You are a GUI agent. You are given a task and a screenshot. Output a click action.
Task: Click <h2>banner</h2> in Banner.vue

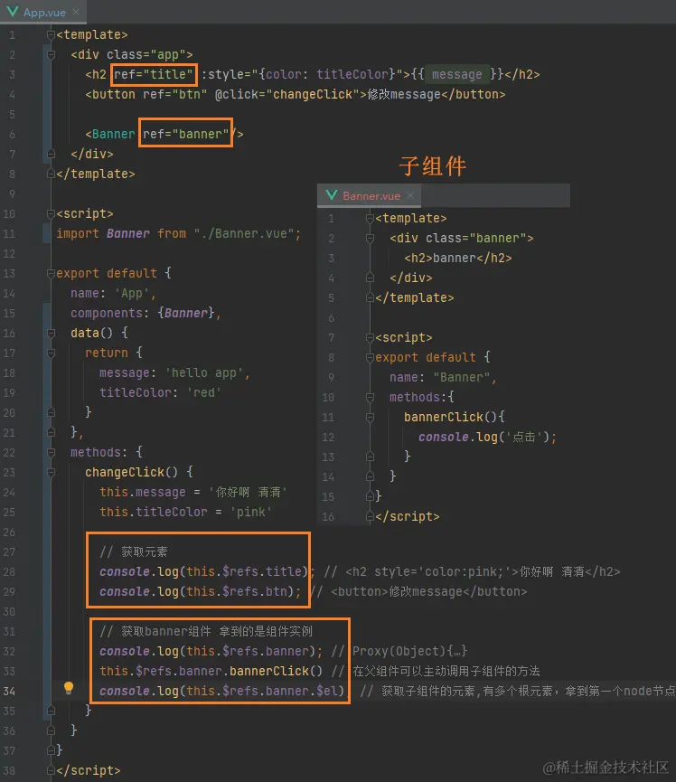coord(457,258)
